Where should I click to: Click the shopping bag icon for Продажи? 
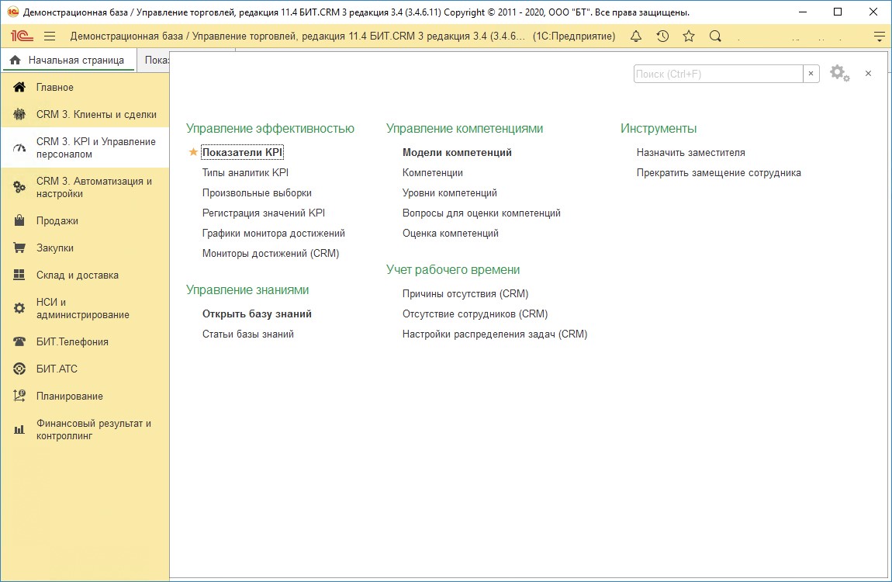19,220
